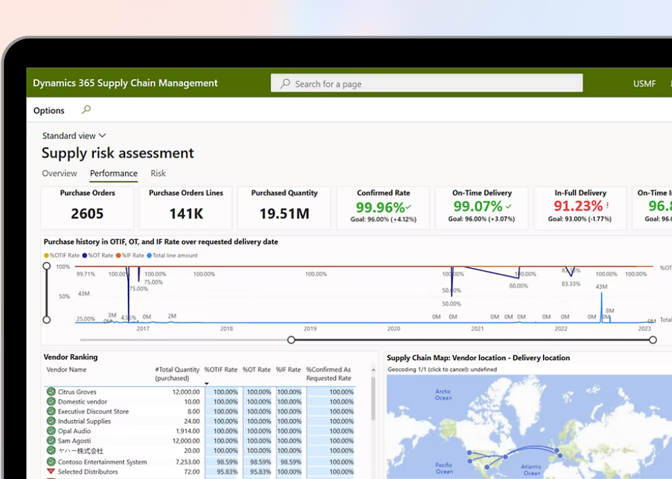Click the right handle of the date range slider
Screen dimensions: 672x479
[x=652, y=340]
